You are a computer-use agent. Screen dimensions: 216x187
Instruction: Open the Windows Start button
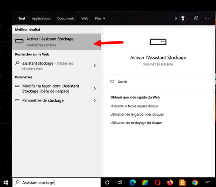coord(6,183)
